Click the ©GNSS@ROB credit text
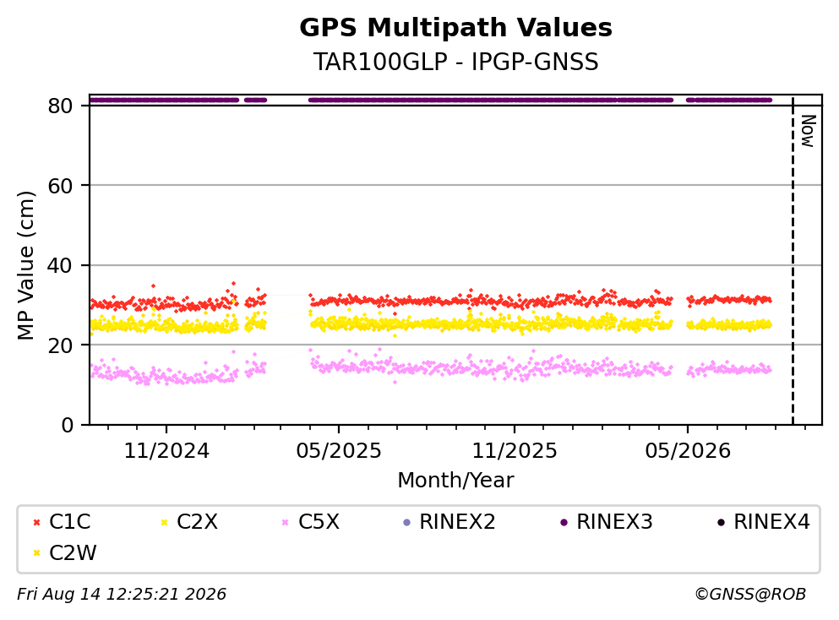839x620 pixels. tap(750, 594)
